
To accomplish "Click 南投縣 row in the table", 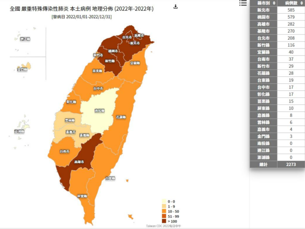I will point(277,143).
